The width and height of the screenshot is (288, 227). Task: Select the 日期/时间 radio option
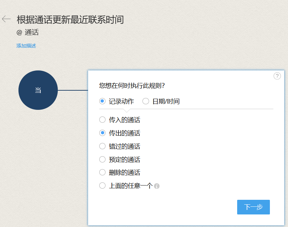click(x=146, y=101)
